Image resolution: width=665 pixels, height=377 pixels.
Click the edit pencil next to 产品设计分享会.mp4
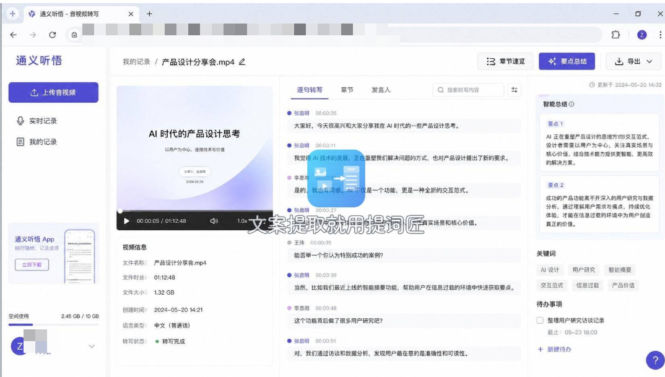pos(241,62)
